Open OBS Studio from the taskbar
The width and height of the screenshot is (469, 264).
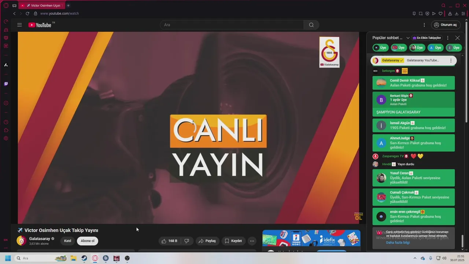(x=127, y=258)
